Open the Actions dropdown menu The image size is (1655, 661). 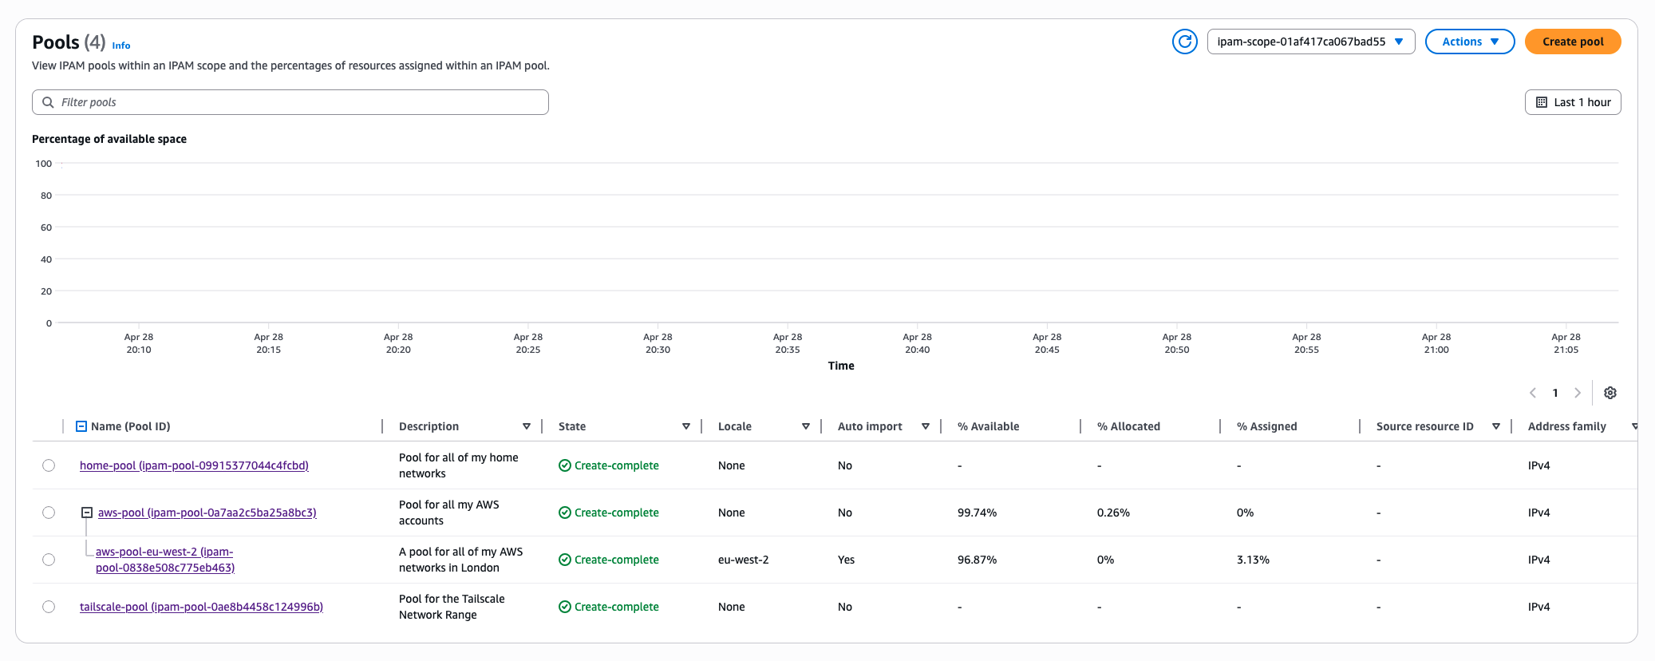pyautogui.click(x=1469, y=42)
